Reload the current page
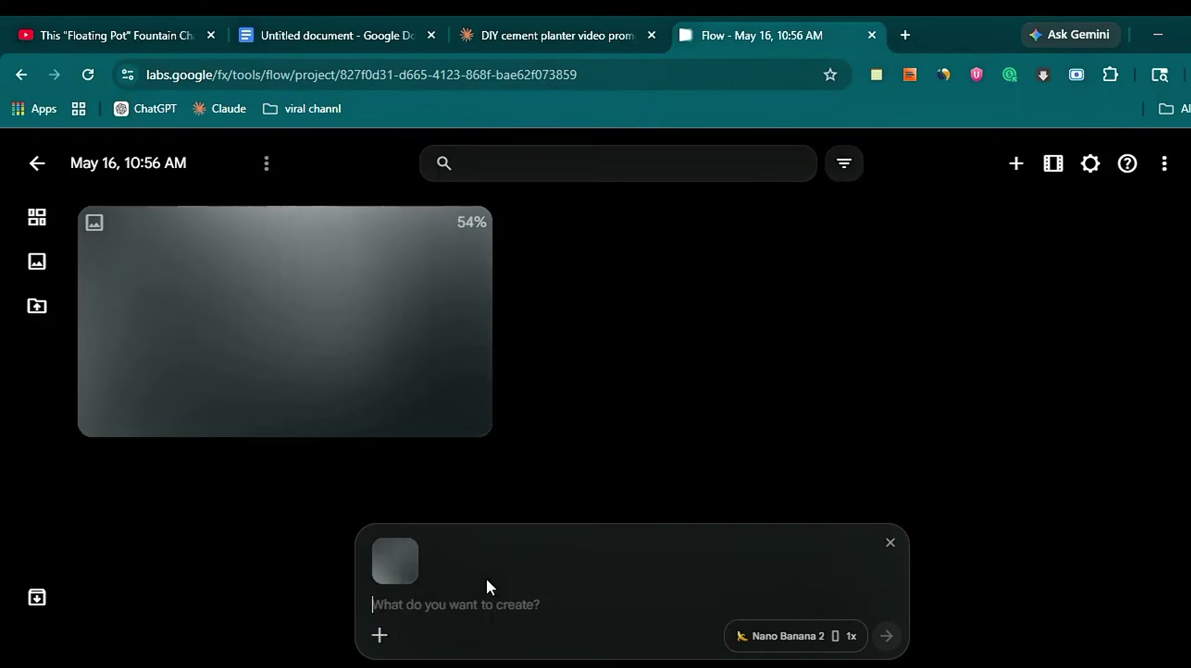The height and width of the screenshot is (668, 1191). click(x=88, y=75)
